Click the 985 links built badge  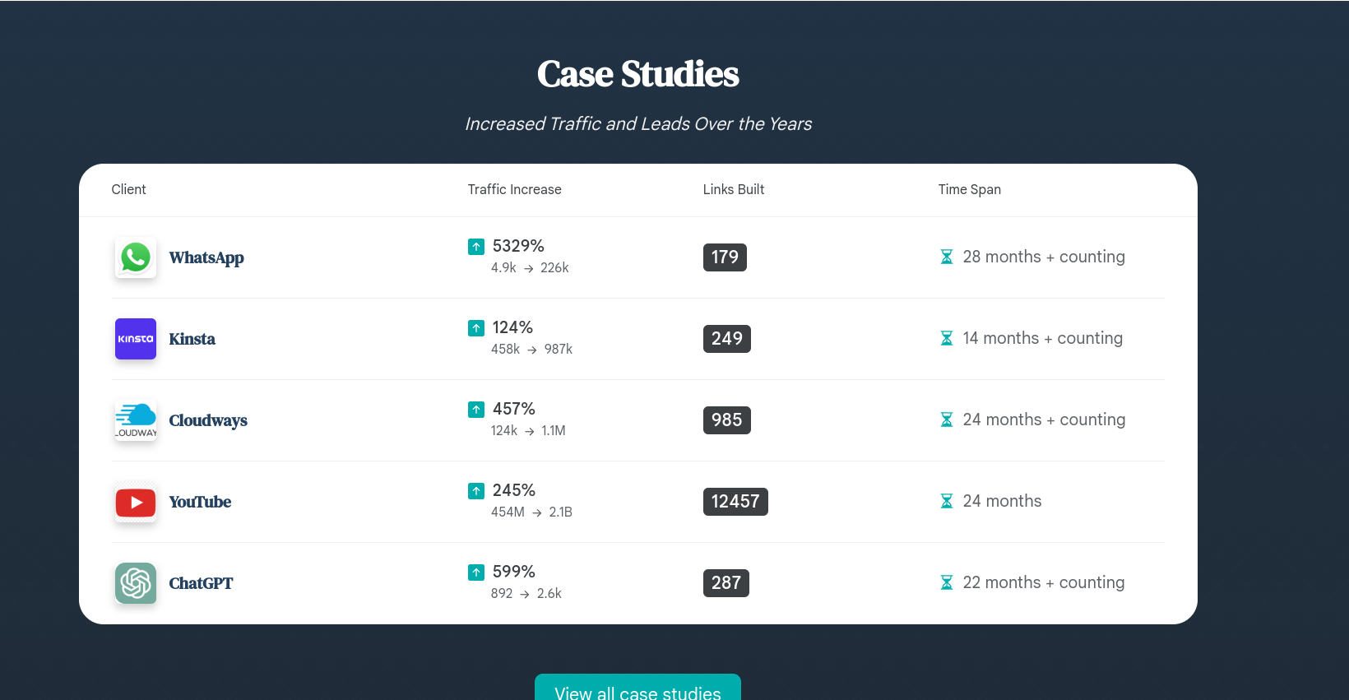[x=727, y=420]
